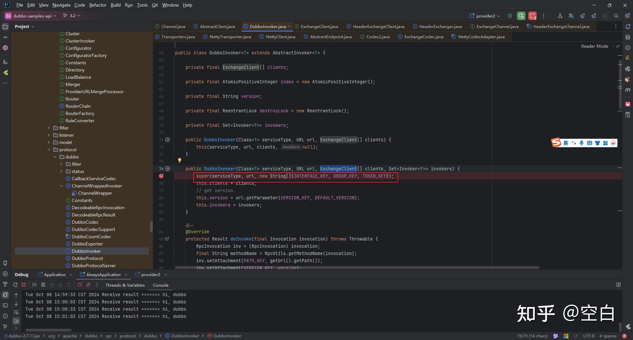633x340 pixels.
Task: Open the Refactor menu
Action: pyautogui.click(x=98, y=5)
